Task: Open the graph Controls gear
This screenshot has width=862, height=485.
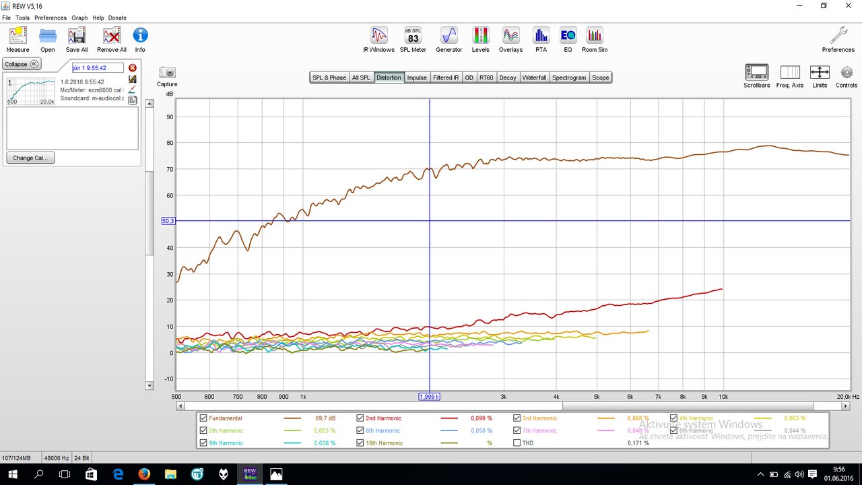Action: pyautogui.click(x=847, y=76)
